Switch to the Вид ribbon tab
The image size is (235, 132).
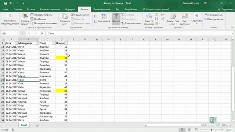(x=117, y=9)
